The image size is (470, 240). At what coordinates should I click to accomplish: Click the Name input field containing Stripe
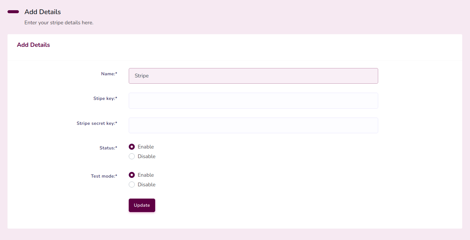pyautogui.click(x=253, y=76)
